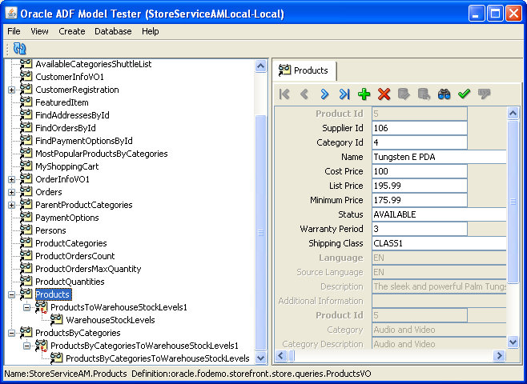
Task: Click the Status field showing AVAILABLE
Action: [x=439, y=214]
